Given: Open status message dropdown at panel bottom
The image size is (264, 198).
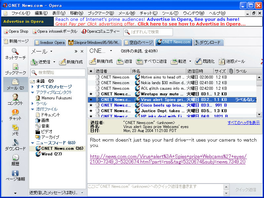Looking at the screenshot, I should 82,193.
